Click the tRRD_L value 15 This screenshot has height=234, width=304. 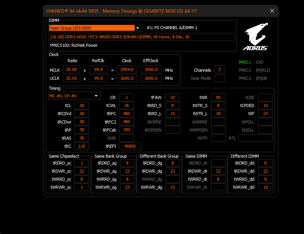coord(173,114)
